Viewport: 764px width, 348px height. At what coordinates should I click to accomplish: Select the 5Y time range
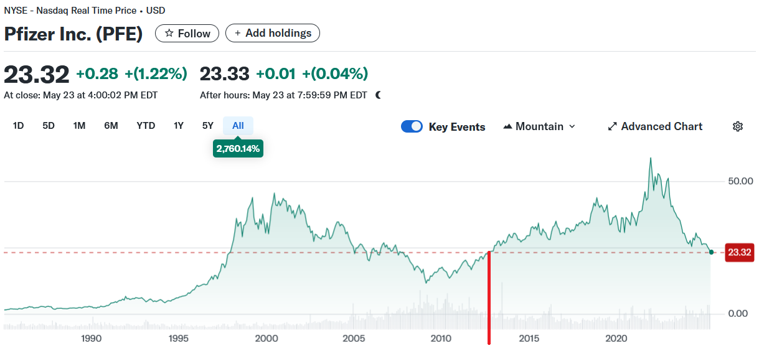(208, 126)
